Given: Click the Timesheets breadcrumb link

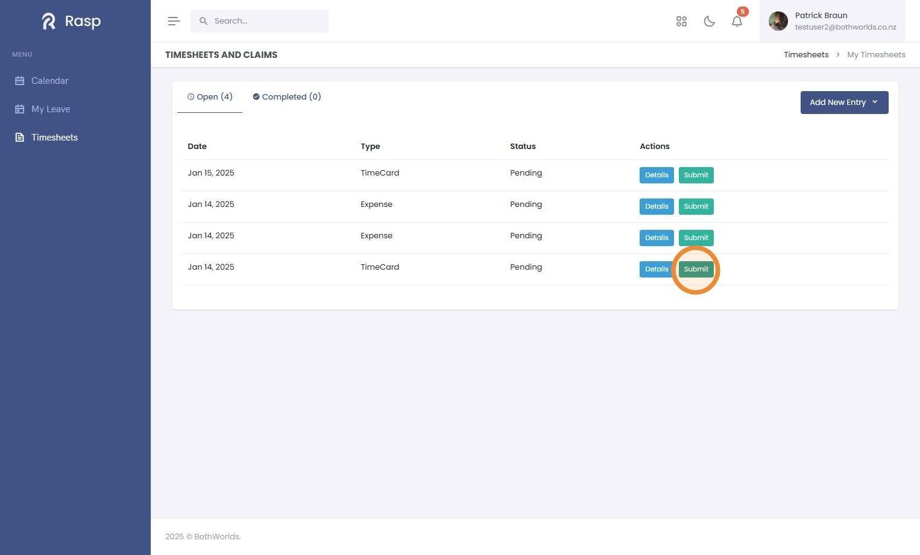Looking at the screenshot, I should (806, 54).
